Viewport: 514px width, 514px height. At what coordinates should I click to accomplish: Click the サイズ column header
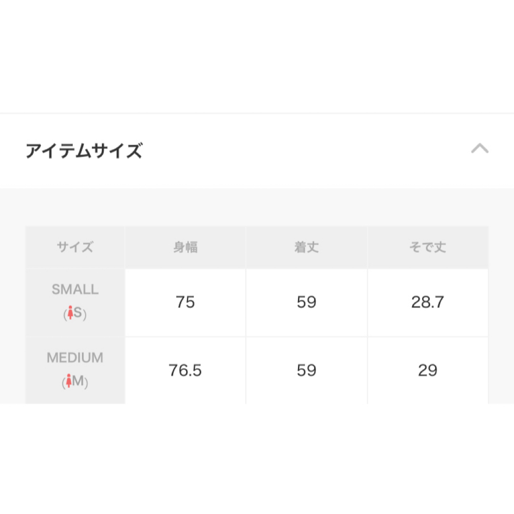tap(75, 247)
